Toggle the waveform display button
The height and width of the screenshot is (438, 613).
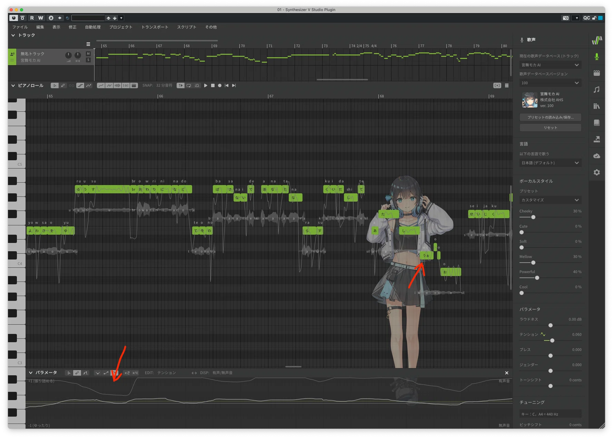(117, 85)
